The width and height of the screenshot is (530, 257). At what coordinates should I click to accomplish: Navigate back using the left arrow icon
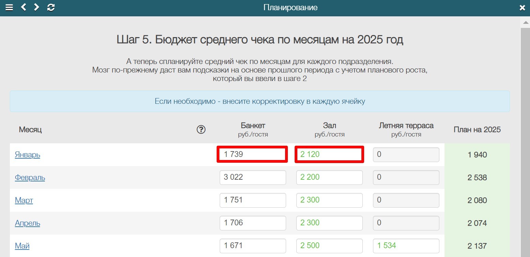click(x=23, y=7)
